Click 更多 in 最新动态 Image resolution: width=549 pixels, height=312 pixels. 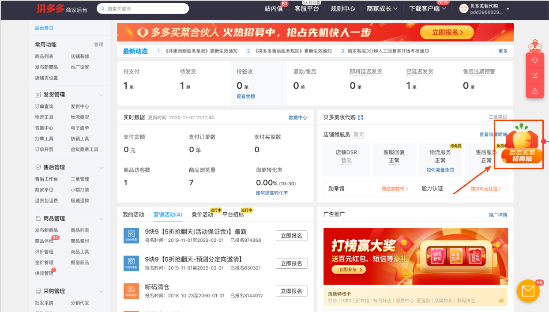(503, 51)
